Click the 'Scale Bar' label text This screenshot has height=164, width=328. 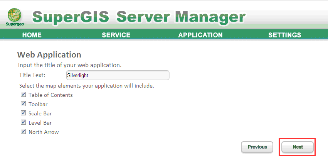(x=40, y=113)
